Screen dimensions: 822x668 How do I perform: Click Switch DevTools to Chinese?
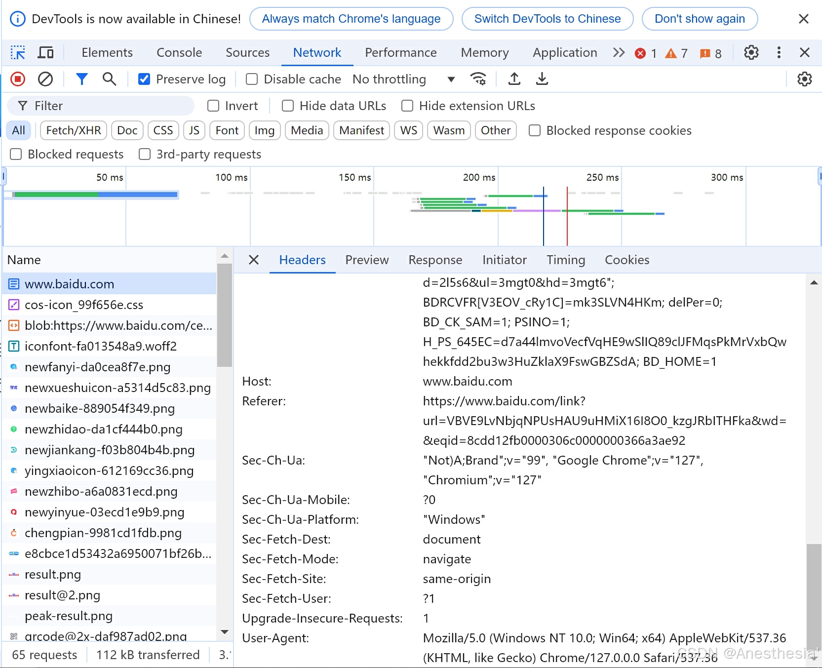click(x=548, y=19)
